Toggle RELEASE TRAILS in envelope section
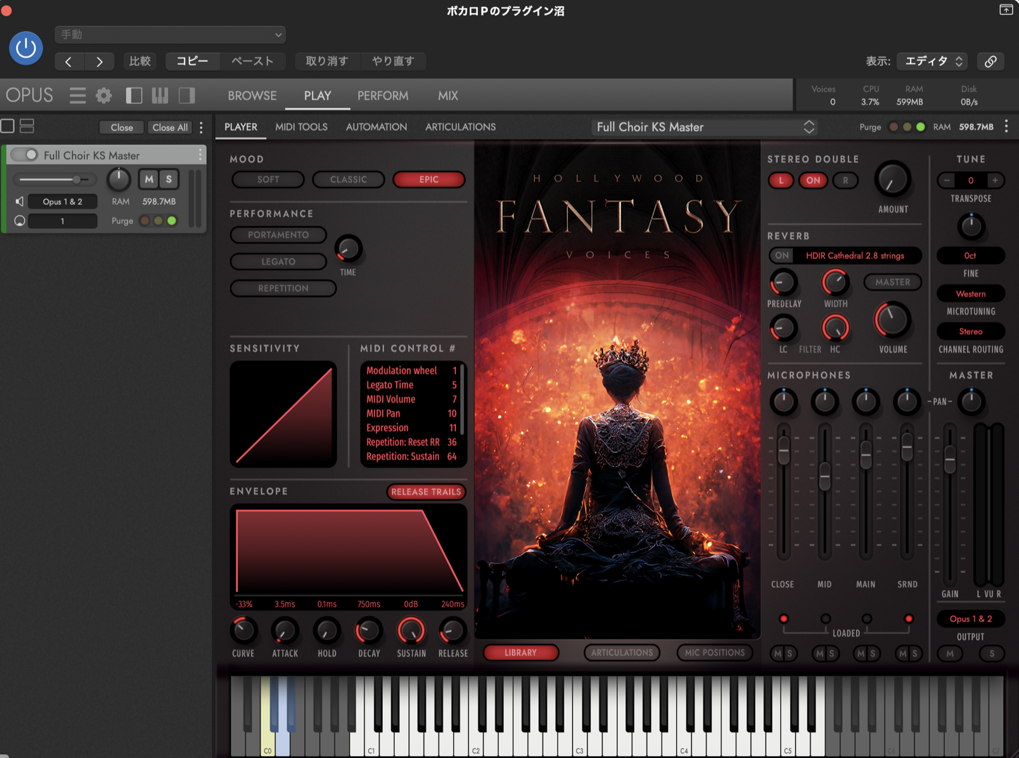 click(x=426, y=492)
